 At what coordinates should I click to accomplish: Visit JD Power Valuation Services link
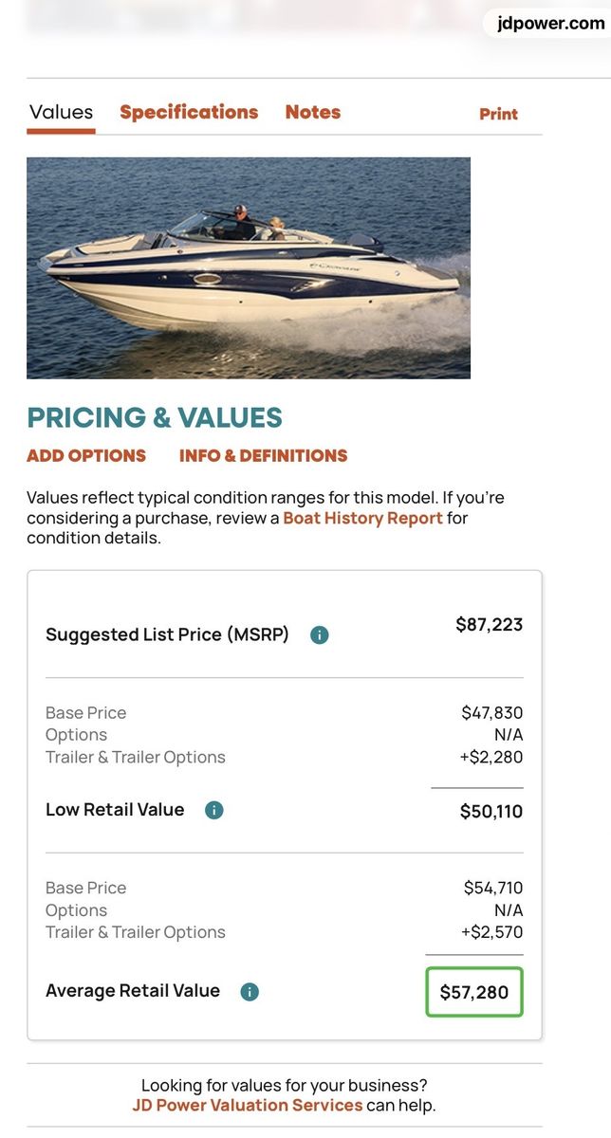[248, 1105]
